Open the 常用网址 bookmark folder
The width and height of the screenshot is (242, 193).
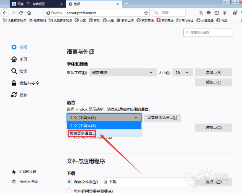tap(185, 20)
